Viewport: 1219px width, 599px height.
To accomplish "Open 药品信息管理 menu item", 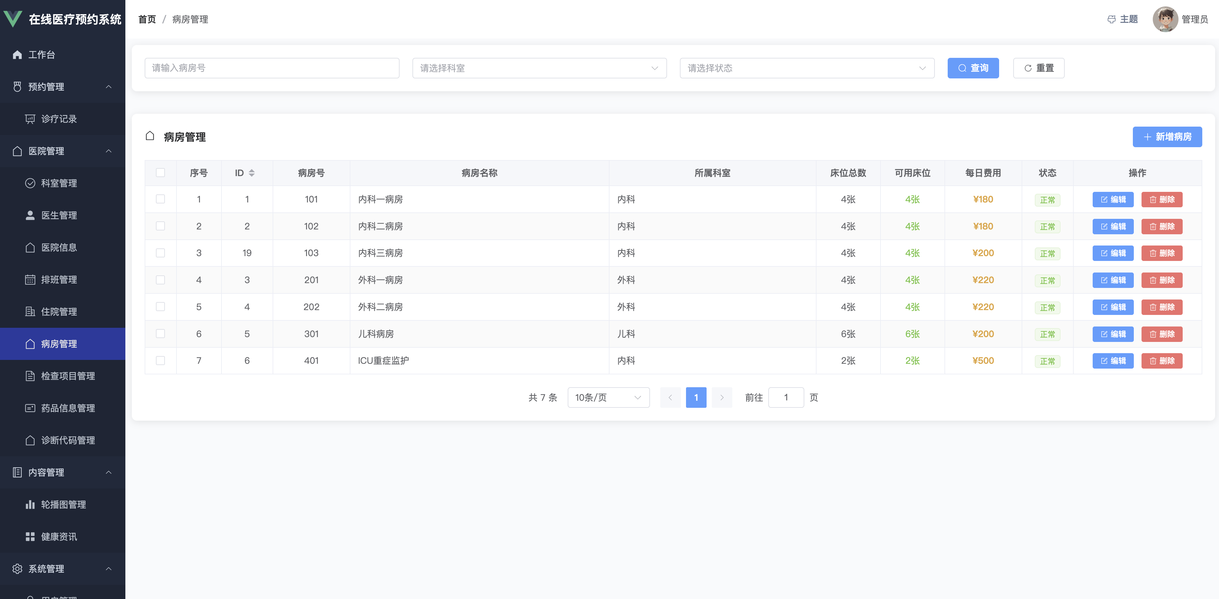I will pos(68,408).
